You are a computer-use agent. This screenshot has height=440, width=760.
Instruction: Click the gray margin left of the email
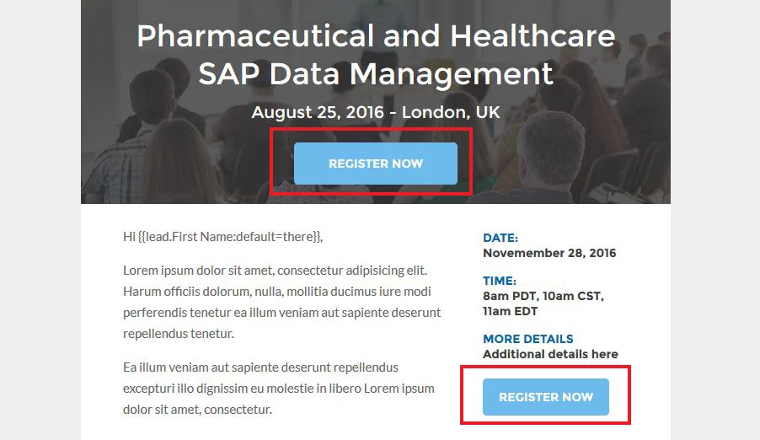40,220
